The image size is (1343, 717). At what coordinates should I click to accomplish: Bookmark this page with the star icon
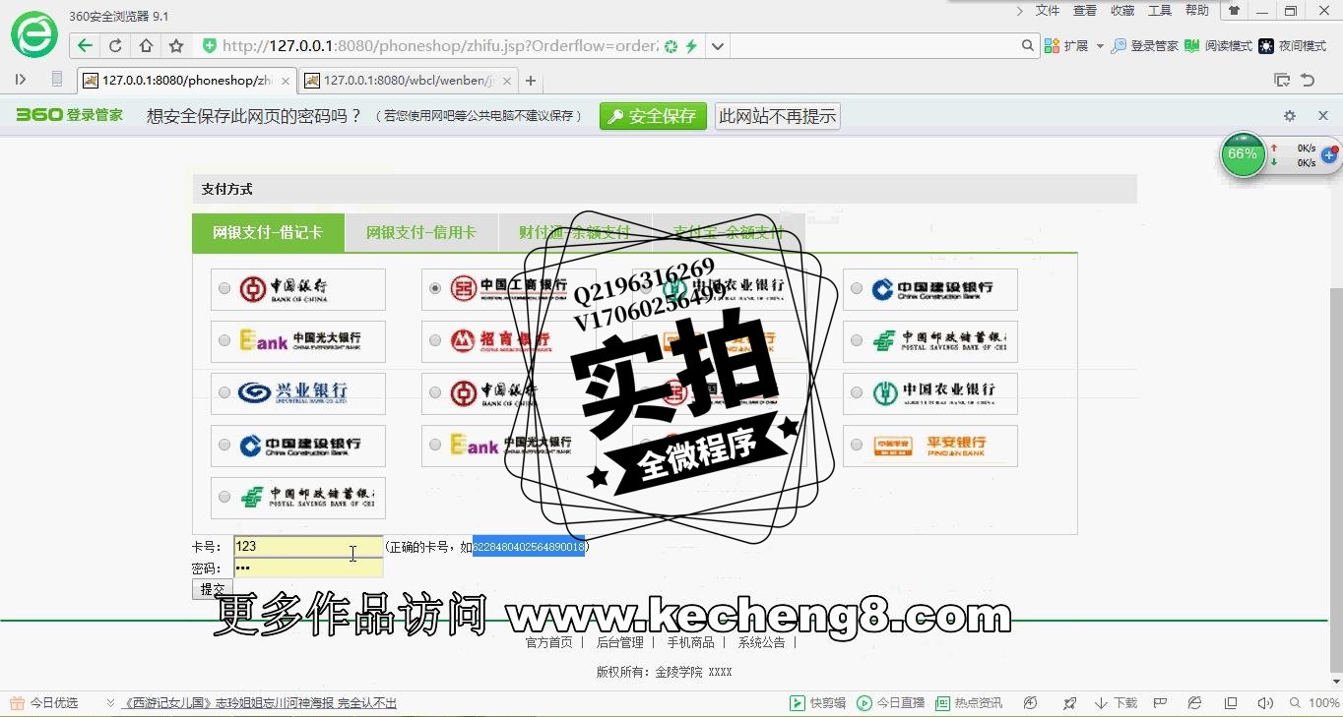point(176,46)
